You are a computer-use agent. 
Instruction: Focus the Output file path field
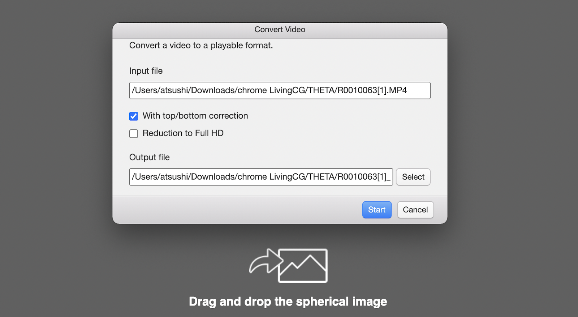tap(261, 177)
